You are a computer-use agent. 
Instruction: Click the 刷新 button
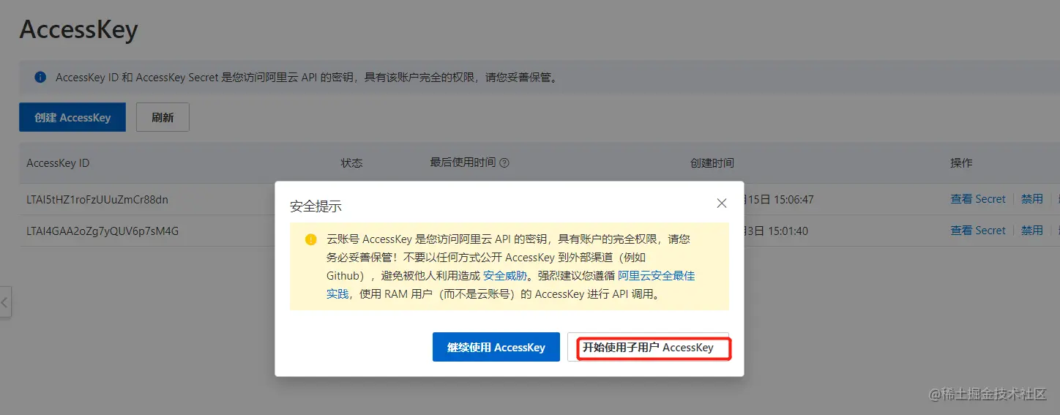163,117
